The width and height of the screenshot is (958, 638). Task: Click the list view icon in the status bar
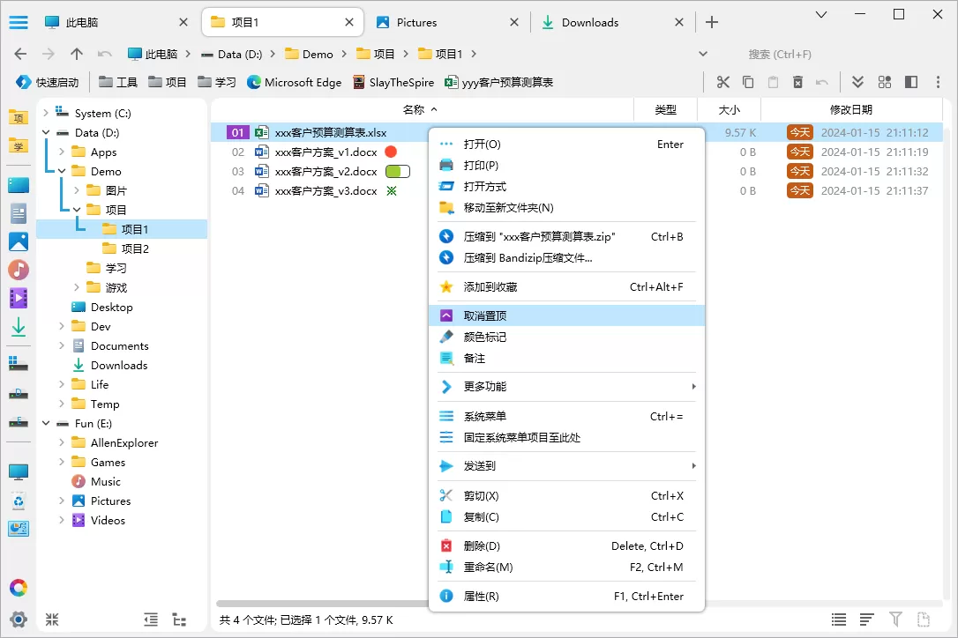(837, 619)
